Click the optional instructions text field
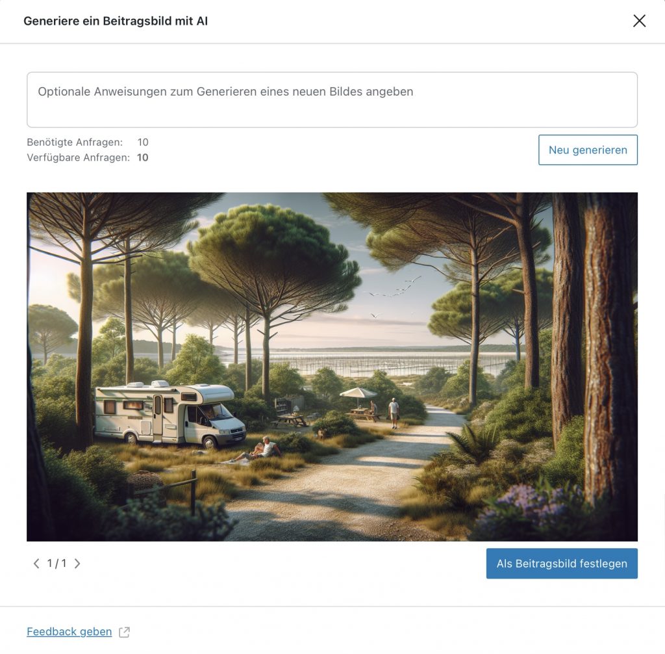The image size is (665, 654). [332, 100]
